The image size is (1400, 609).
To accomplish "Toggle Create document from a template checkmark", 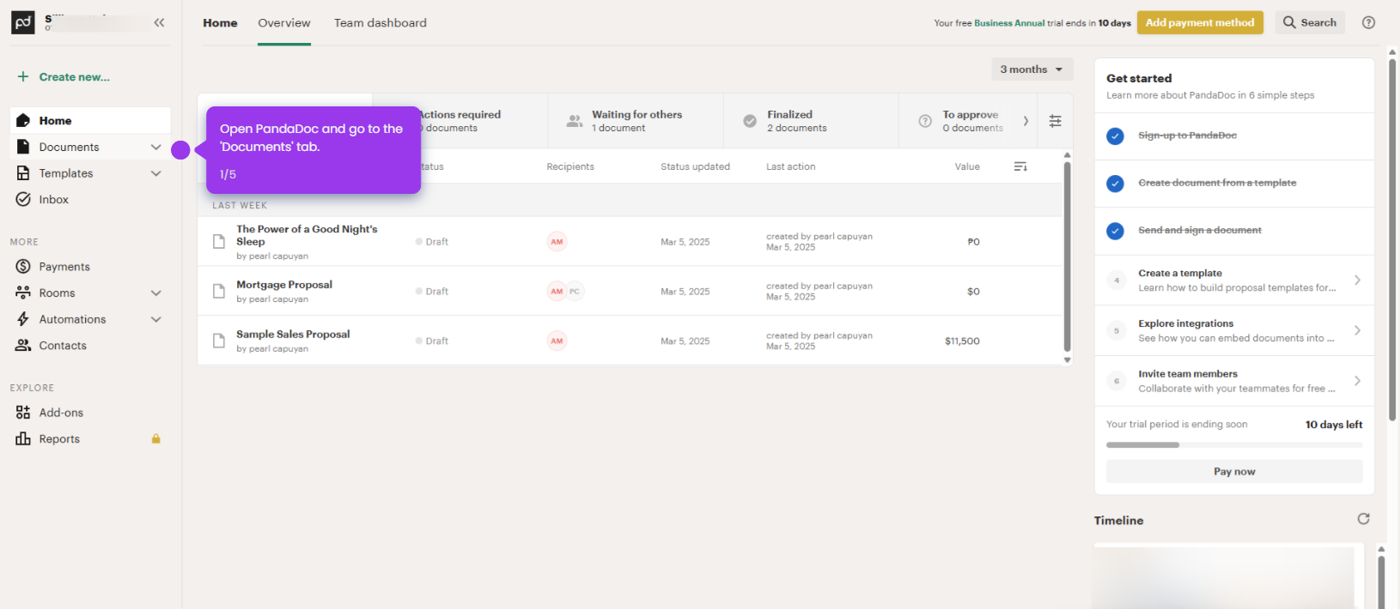I will (x=1115, y=184).
